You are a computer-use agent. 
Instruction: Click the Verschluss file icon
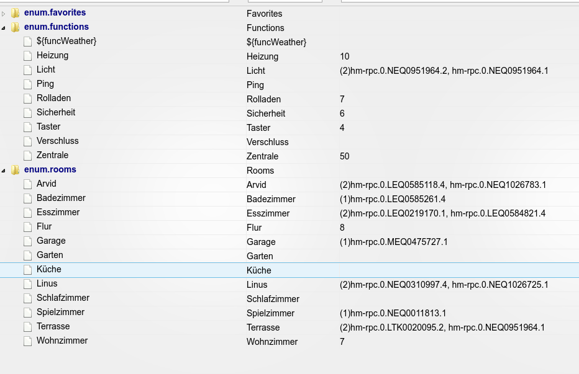point(28,141)
